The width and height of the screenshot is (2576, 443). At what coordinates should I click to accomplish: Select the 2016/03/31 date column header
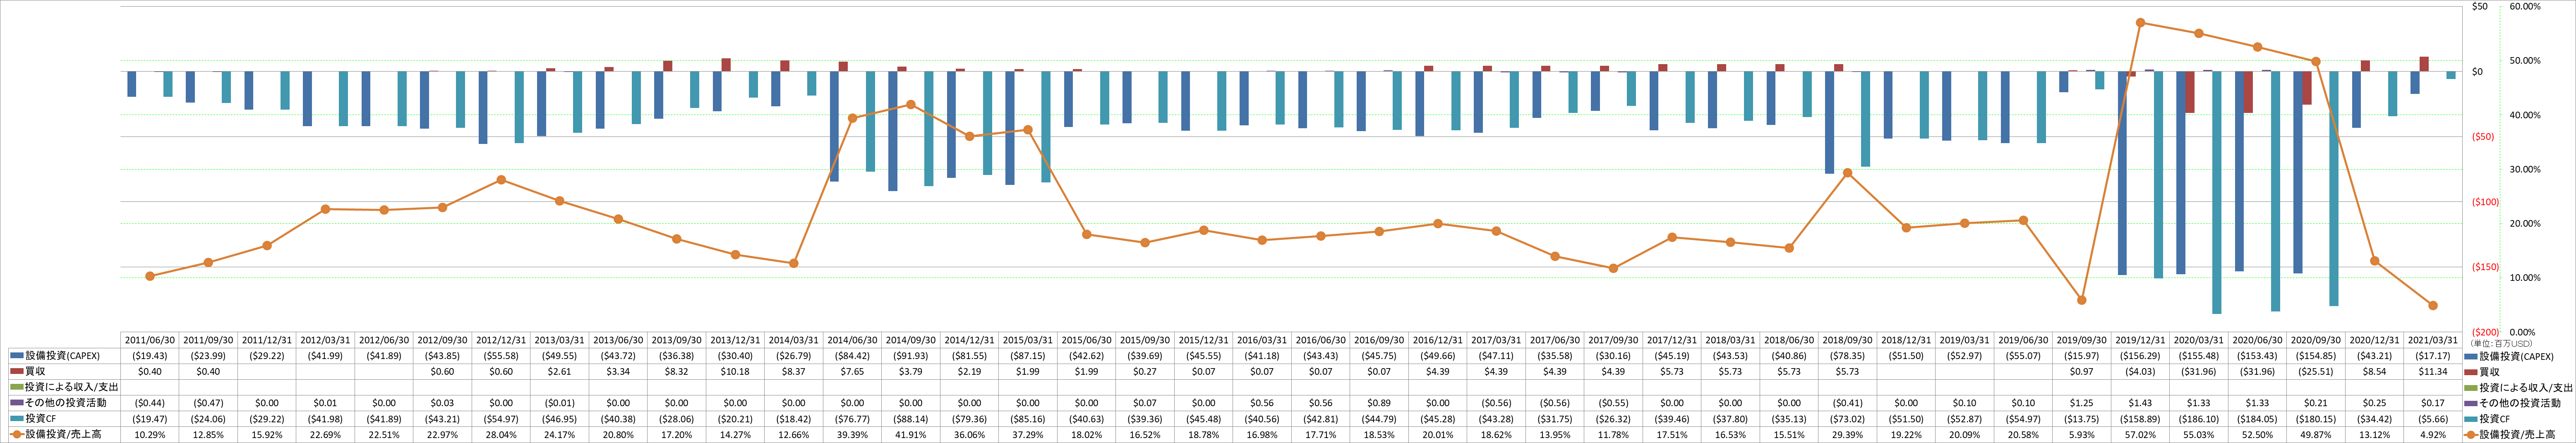pyautogui.click(x=1261, y=340)
